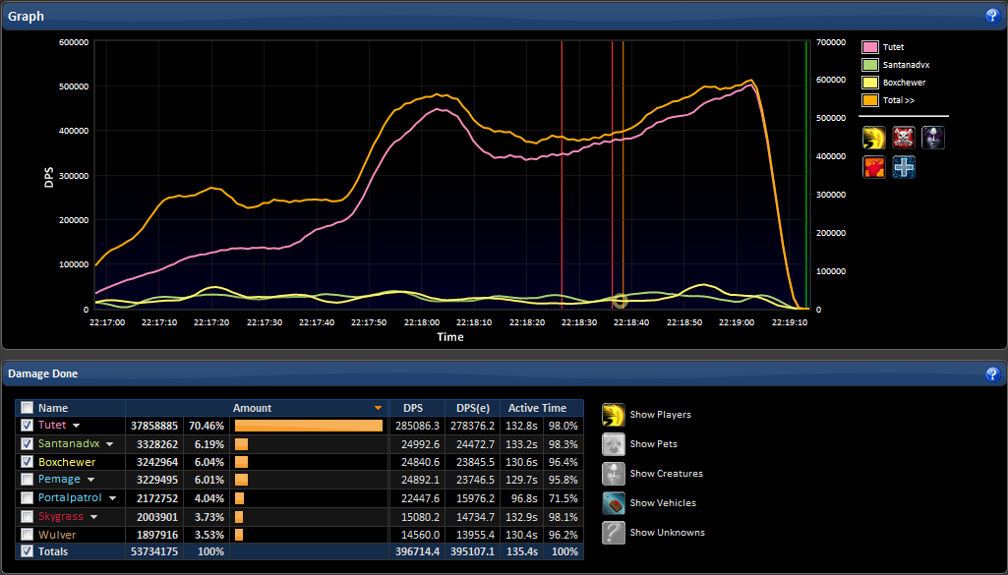Click Boxchewer's DPS value 24840.6

419,462
